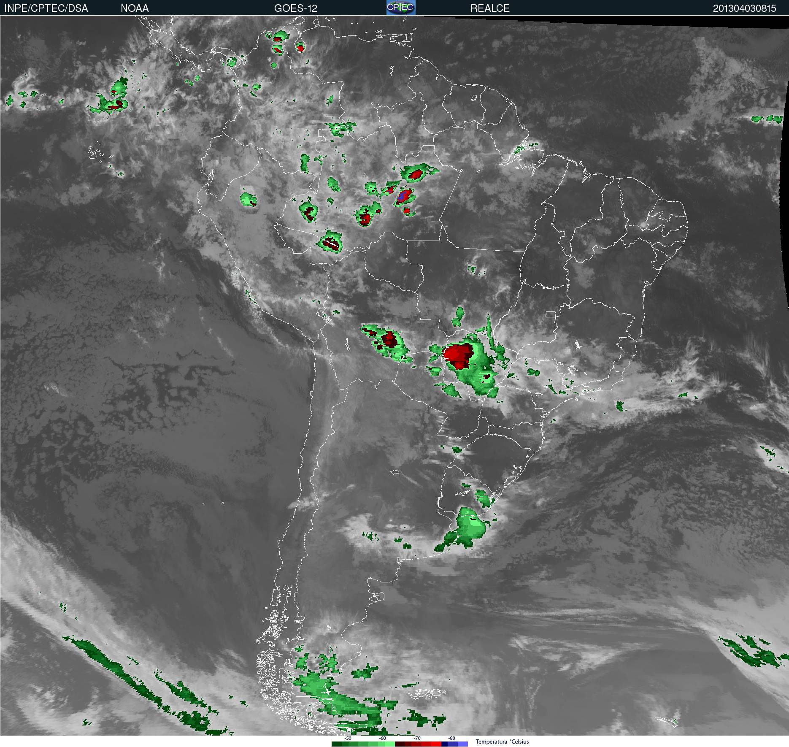Click the 201304030815 timestamp
The height and width of the screenshot is (747, 789).
744,8
